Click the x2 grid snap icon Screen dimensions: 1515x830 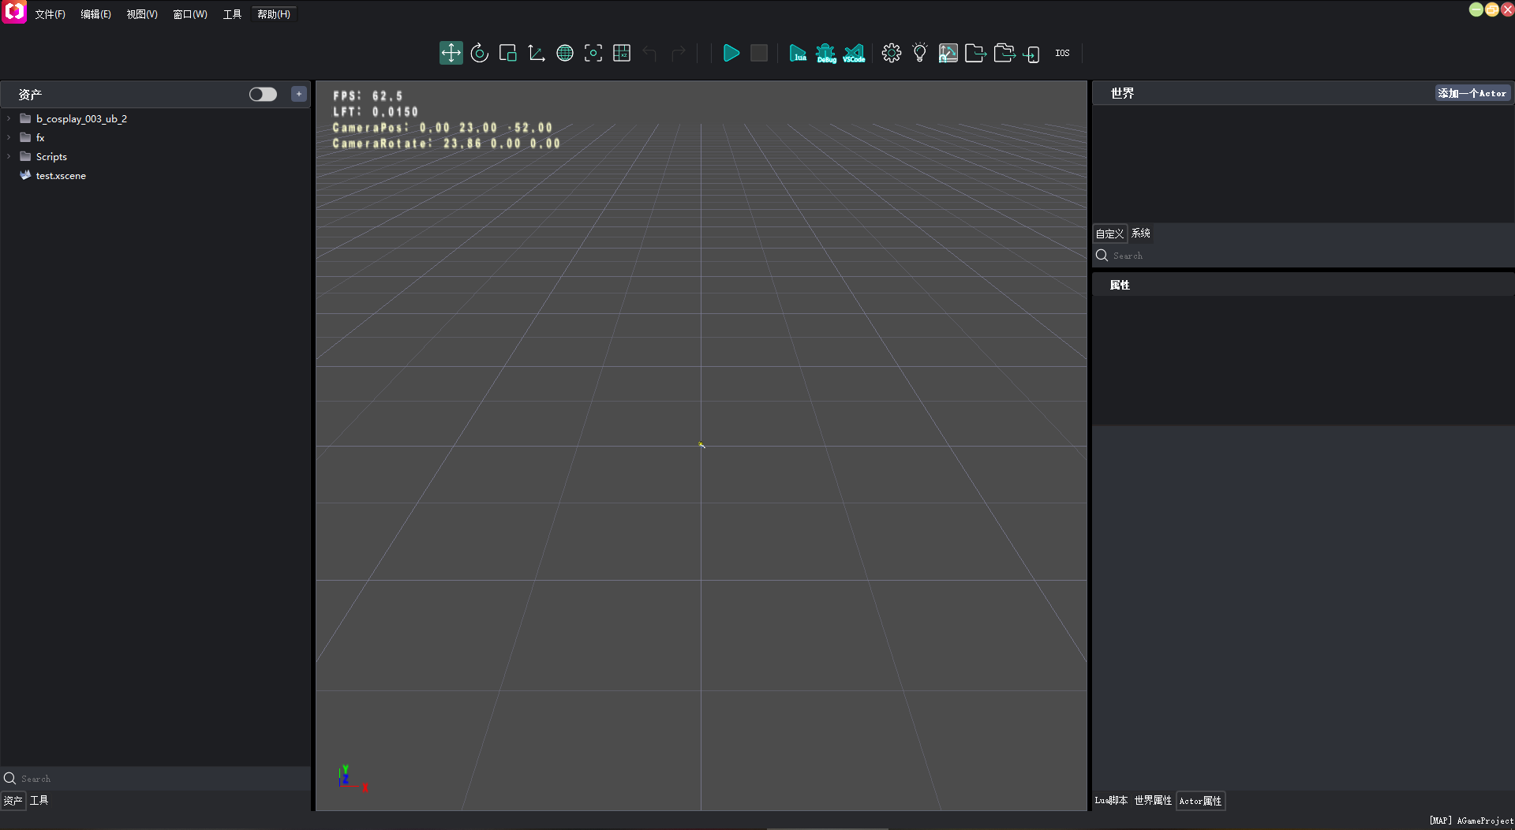[x=622, y=53]
